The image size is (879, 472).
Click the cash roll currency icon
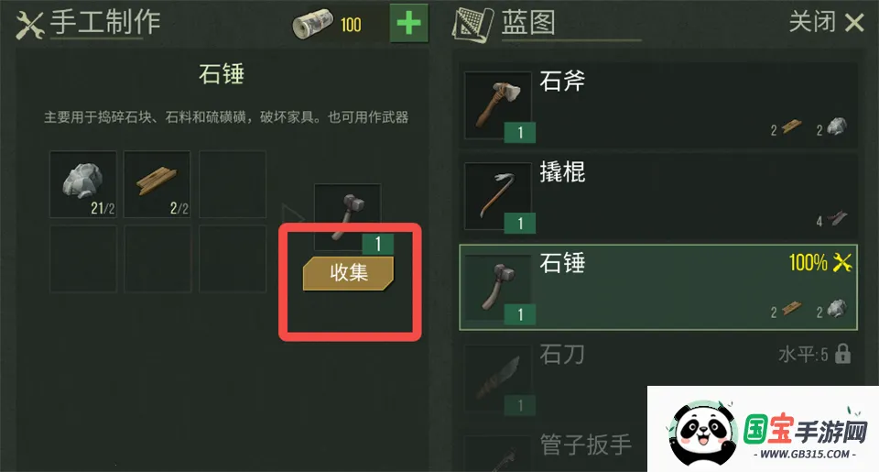click(312, 24)
